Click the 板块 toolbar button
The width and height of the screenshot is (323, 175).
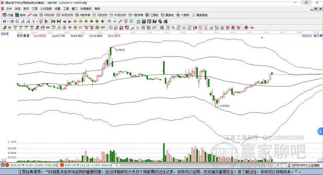(21, 15)
